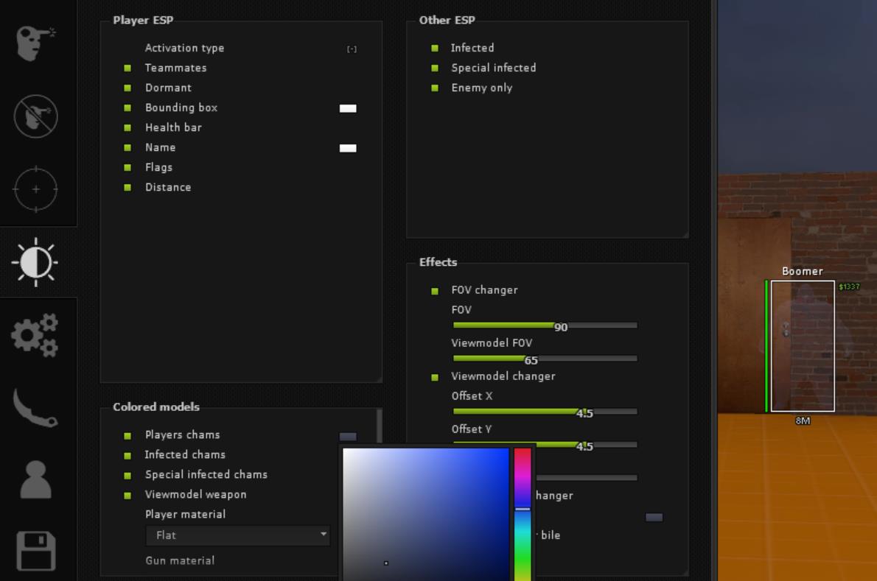This screenshot has width=877, height=581.
Task: Open the aimbot tab with the face icon
Action: 35,43
